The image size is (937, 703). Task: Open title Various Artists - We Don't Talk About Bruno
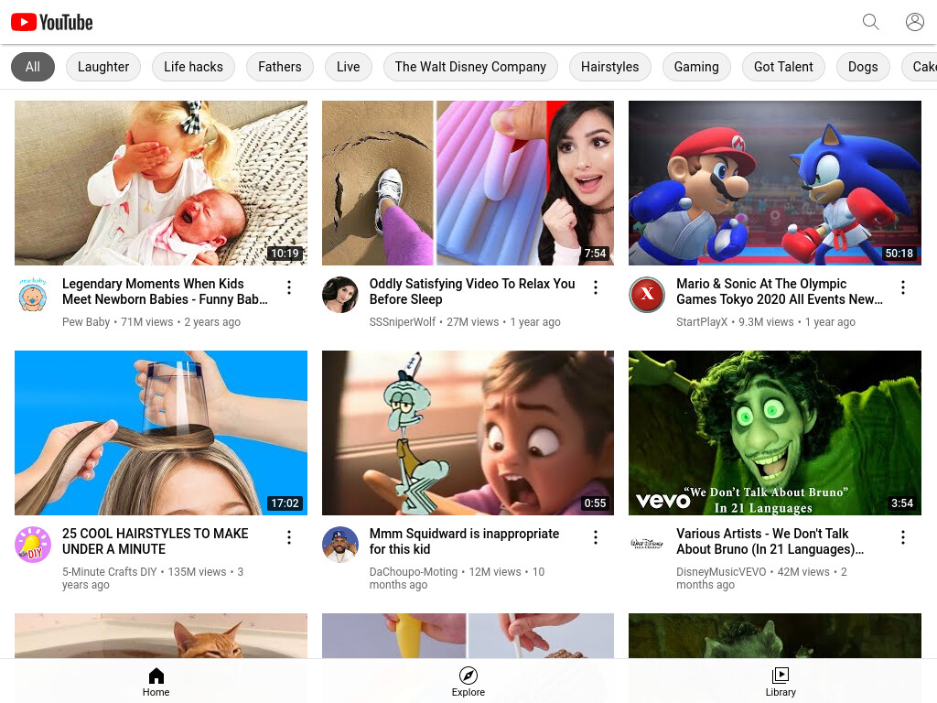(x=770, y=541)
